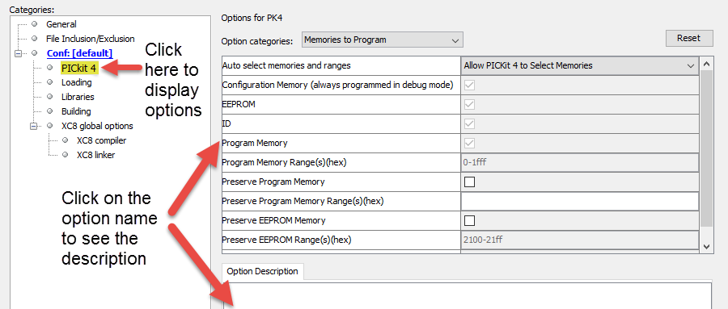
Task: Collapse the XC8 global options node
Action: [33, 126]
